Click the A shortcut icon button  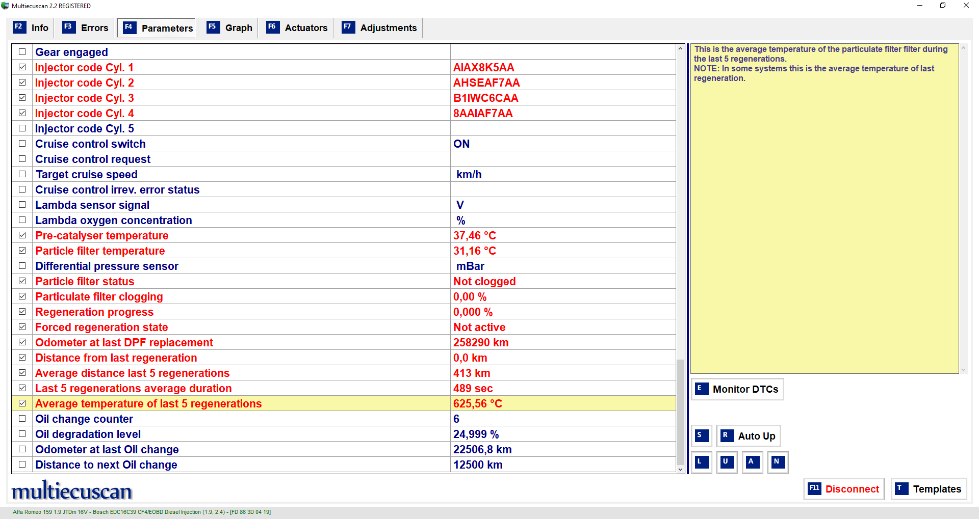click(752, 462)
